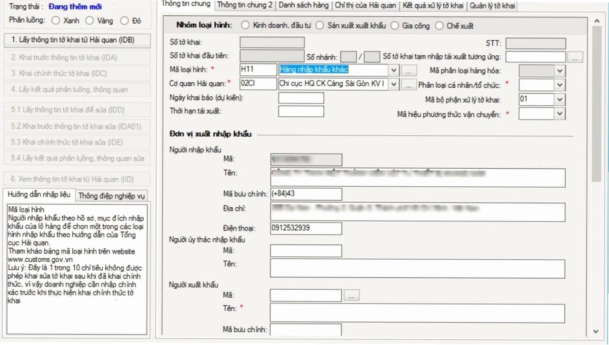Click scrollbar up arrow in form
The width and height of the screenshot is (609, 345).
click(x=596, y=21)
